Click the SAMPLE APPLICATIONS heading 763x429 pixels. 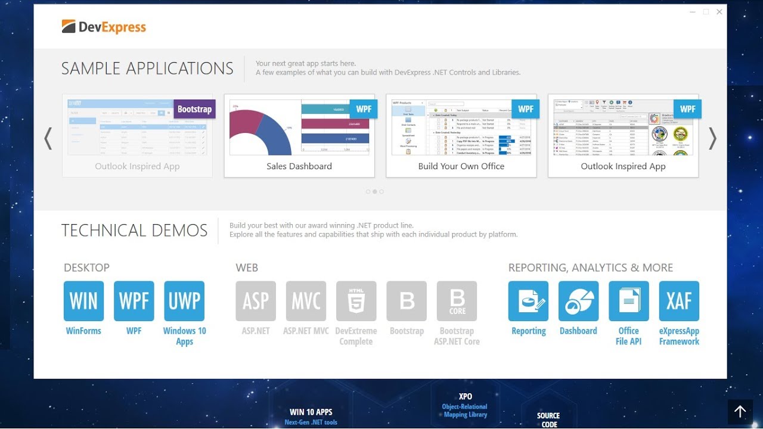[147, 69]
